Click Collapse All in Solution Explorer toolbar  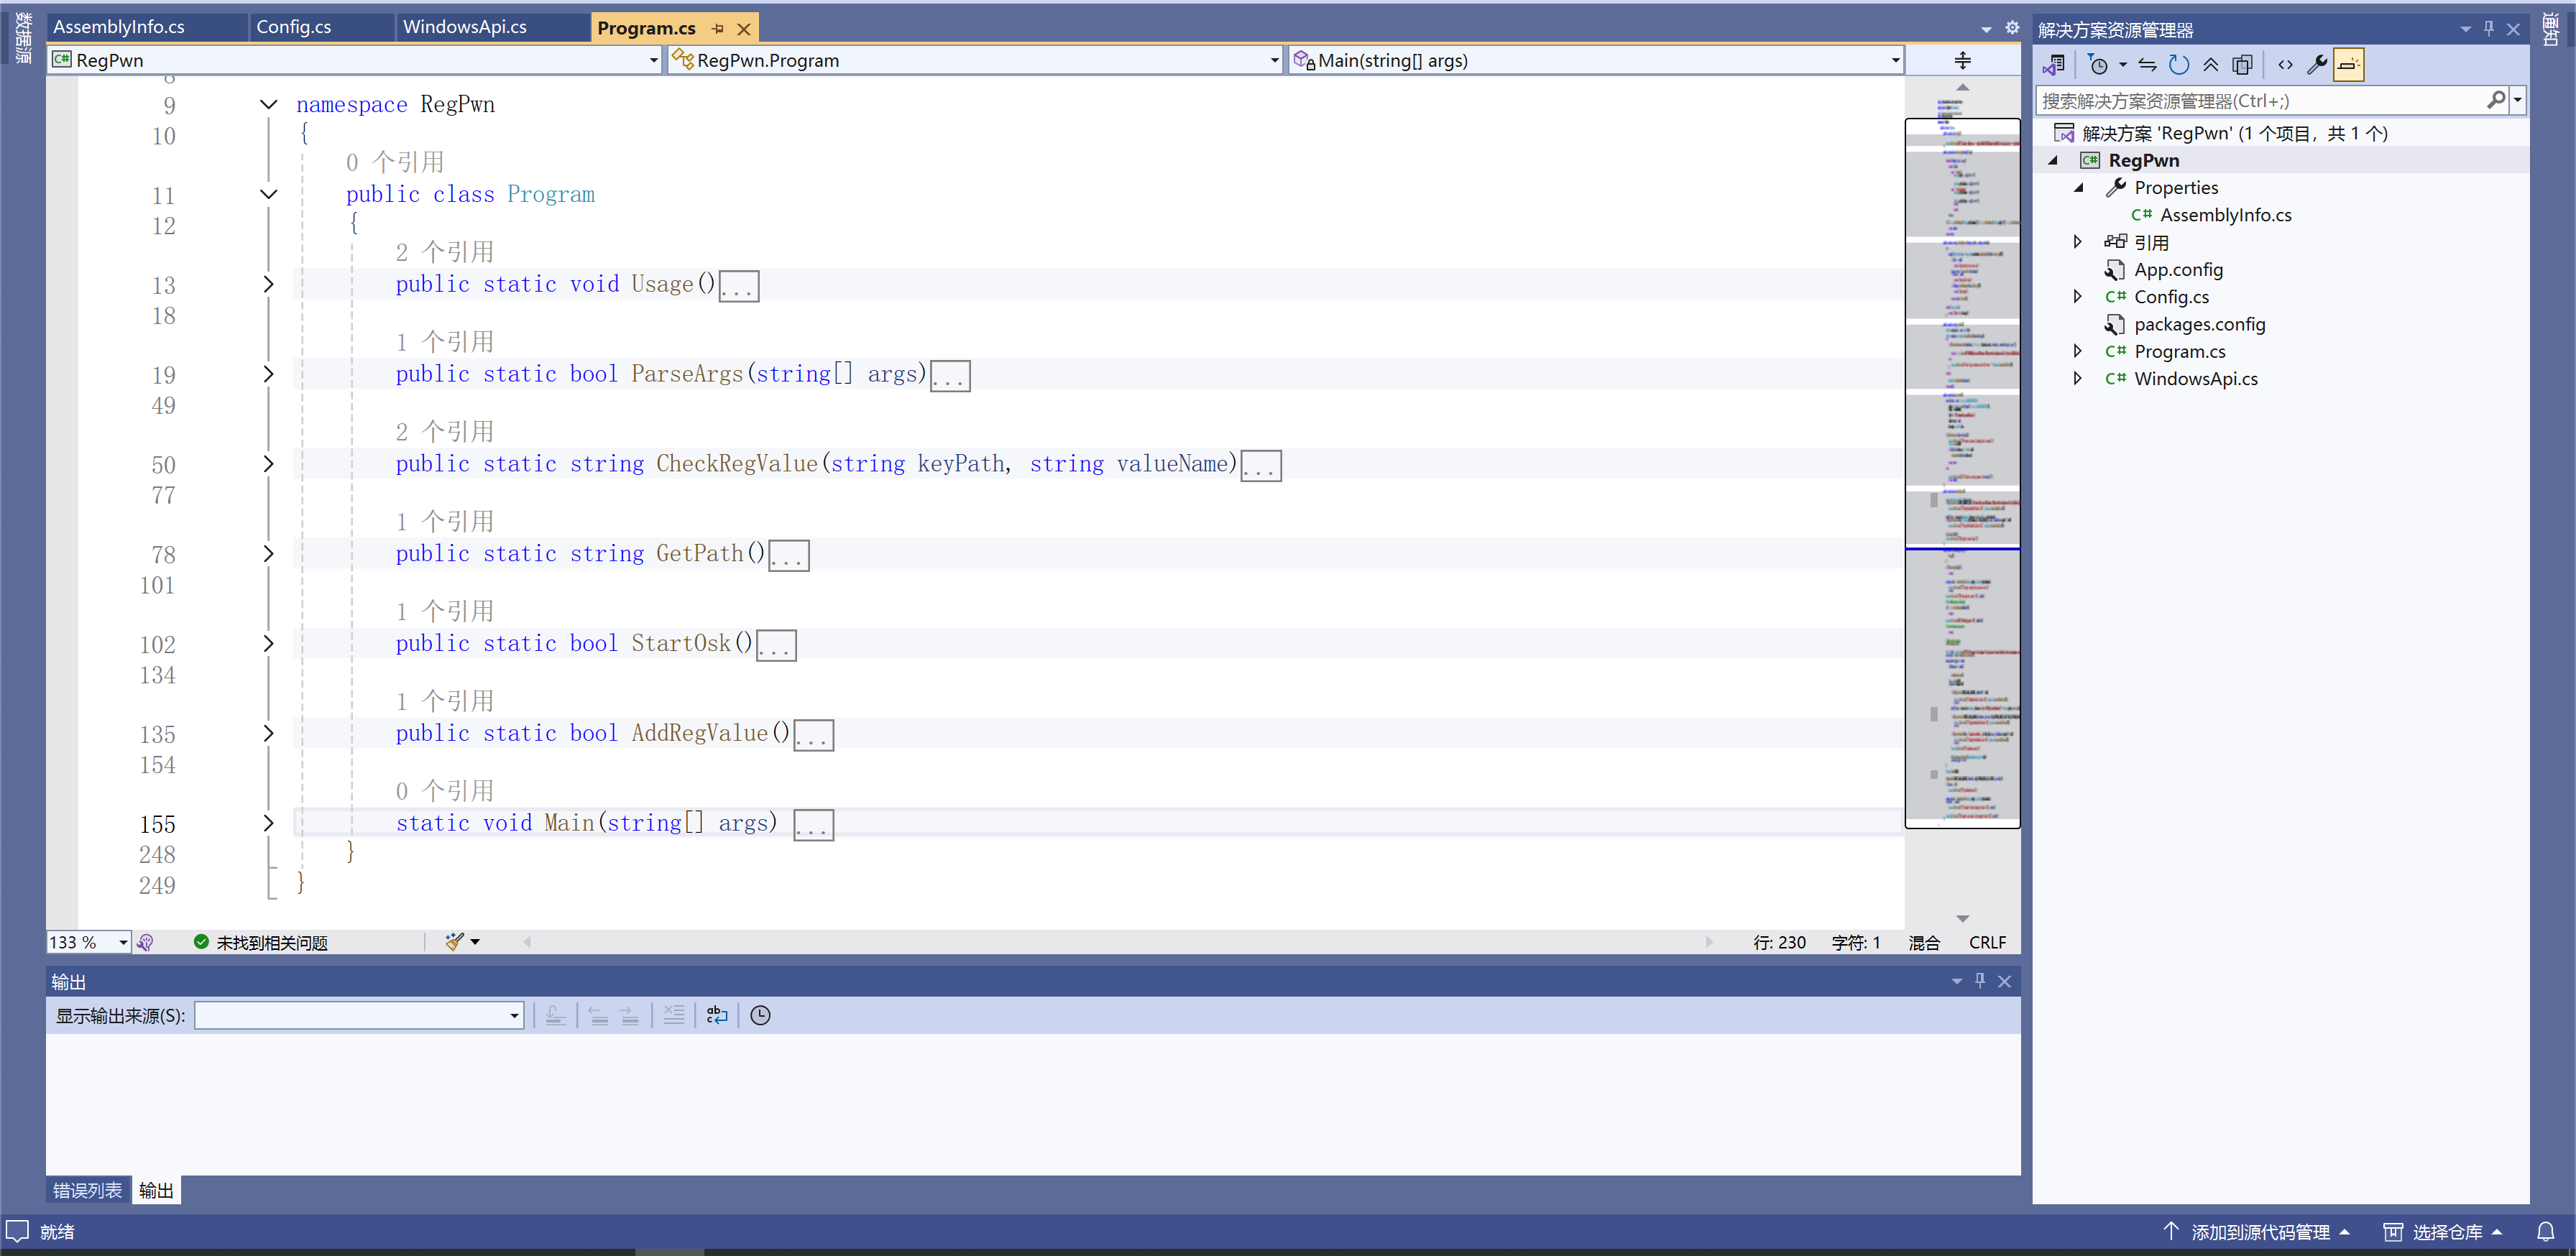(2211, 65)
